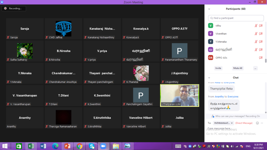Toggle Viventhan's video-off camera icon
Image resolution: width=267 pixels, height=150 pixels.
coord(261,34)
